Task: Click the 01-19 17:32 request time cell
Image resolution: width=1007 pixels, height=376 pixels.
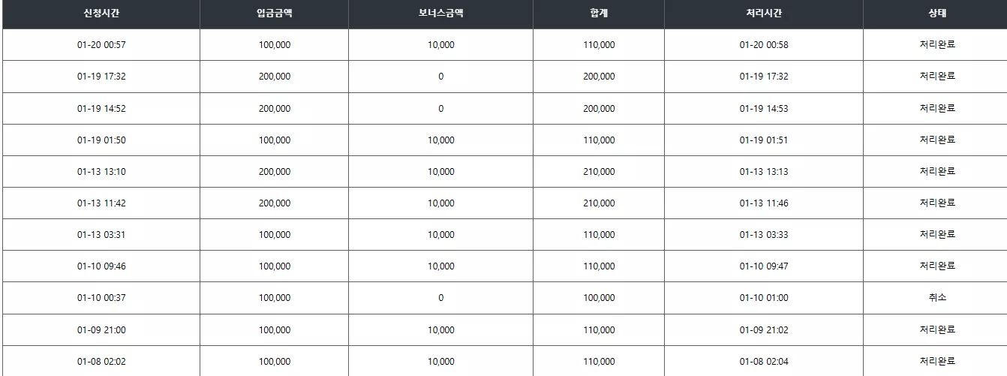Action: point(101,77)
